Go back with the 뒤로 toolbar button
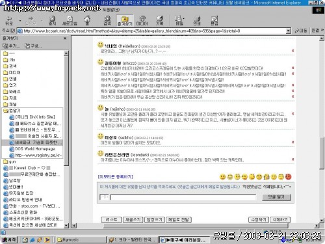 click(x=9, y=21)
